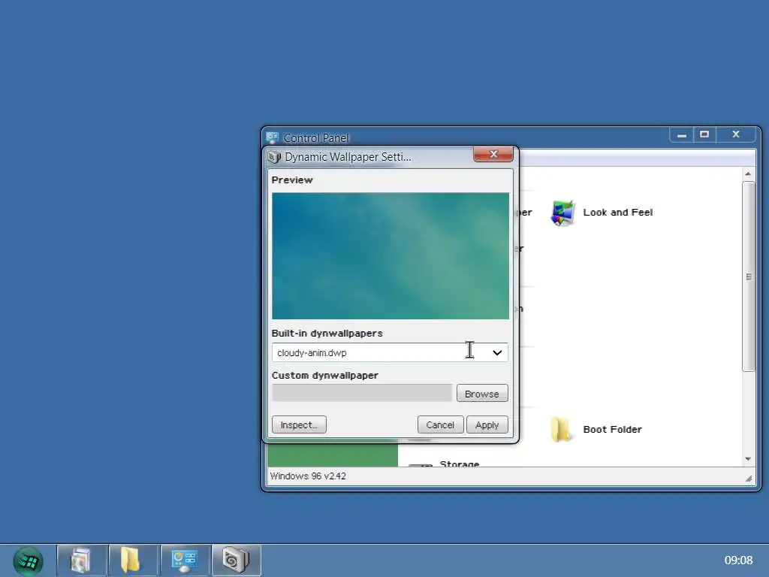The image size is (769, 577).
Task: Click the Control Panel resize grip
Action: (749, 479)
